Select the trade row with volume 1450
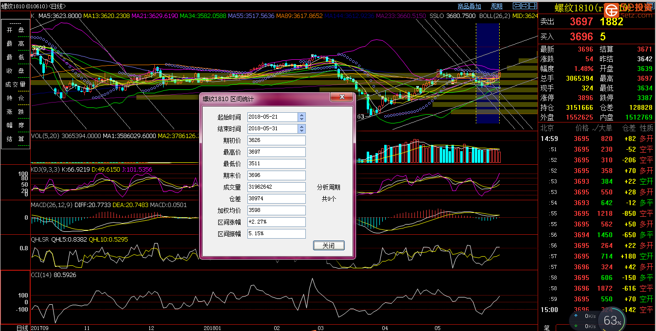Viewport: 656px width, 331px height. pos(597,235)
